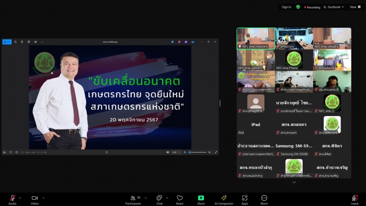Open the More options ellipsis icon

point(264,198)
